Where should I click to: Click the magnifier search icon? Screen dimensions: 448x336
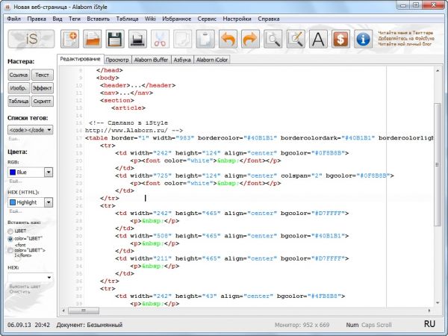click(x=274, y=38)
